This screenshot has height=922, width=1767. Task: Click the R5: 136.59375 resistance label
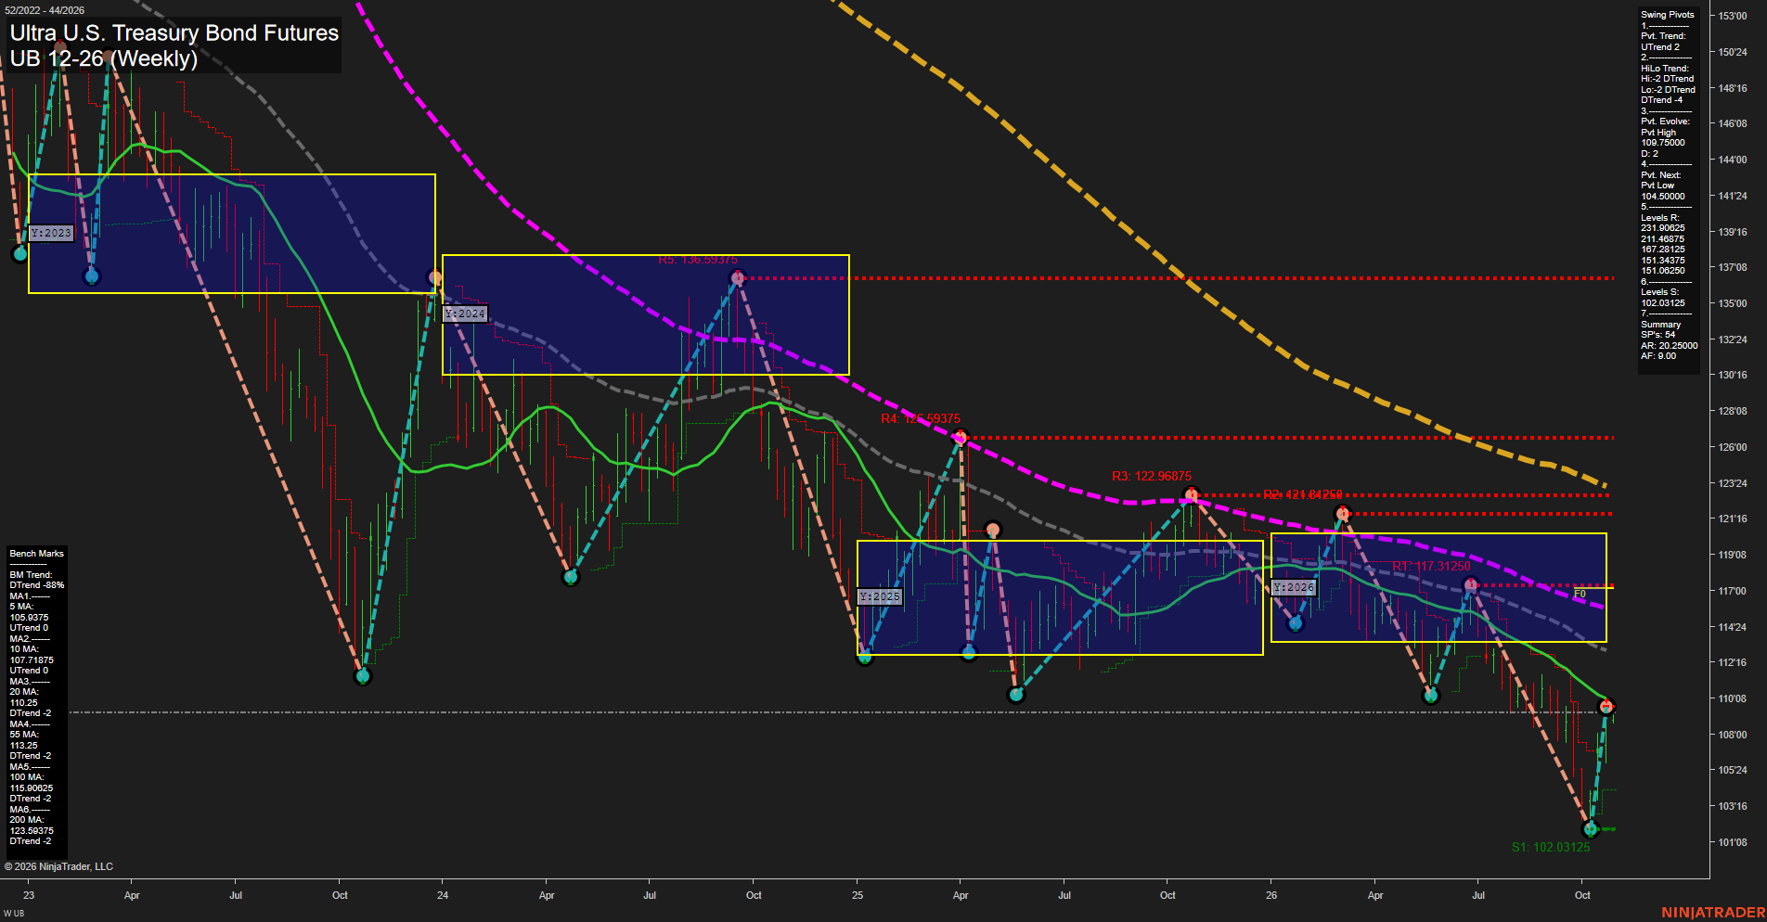click(698, 260)
